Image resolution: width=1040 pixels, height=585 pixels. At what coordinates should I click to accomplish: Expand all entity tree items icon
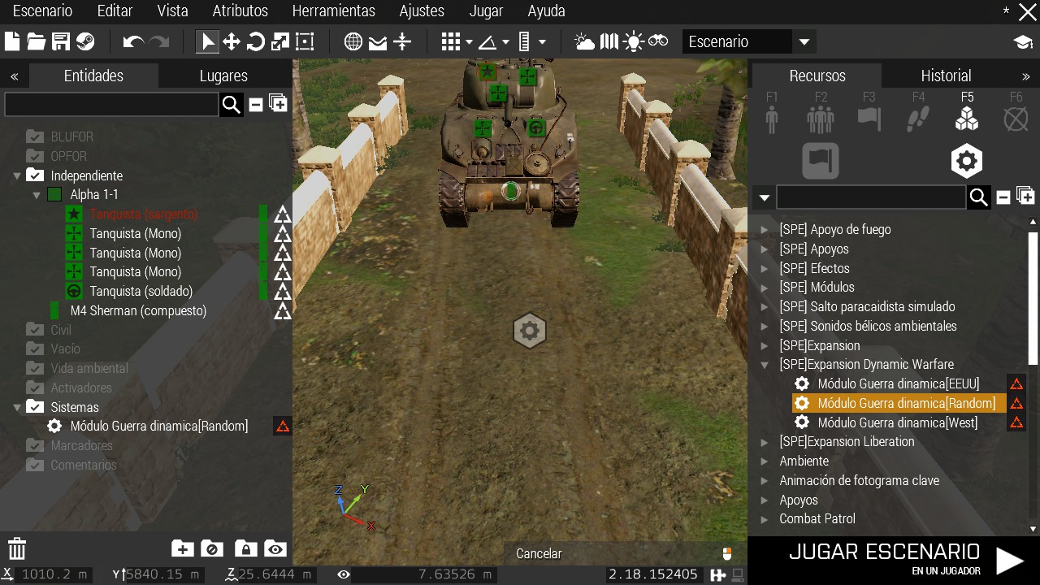click(278, 103)
